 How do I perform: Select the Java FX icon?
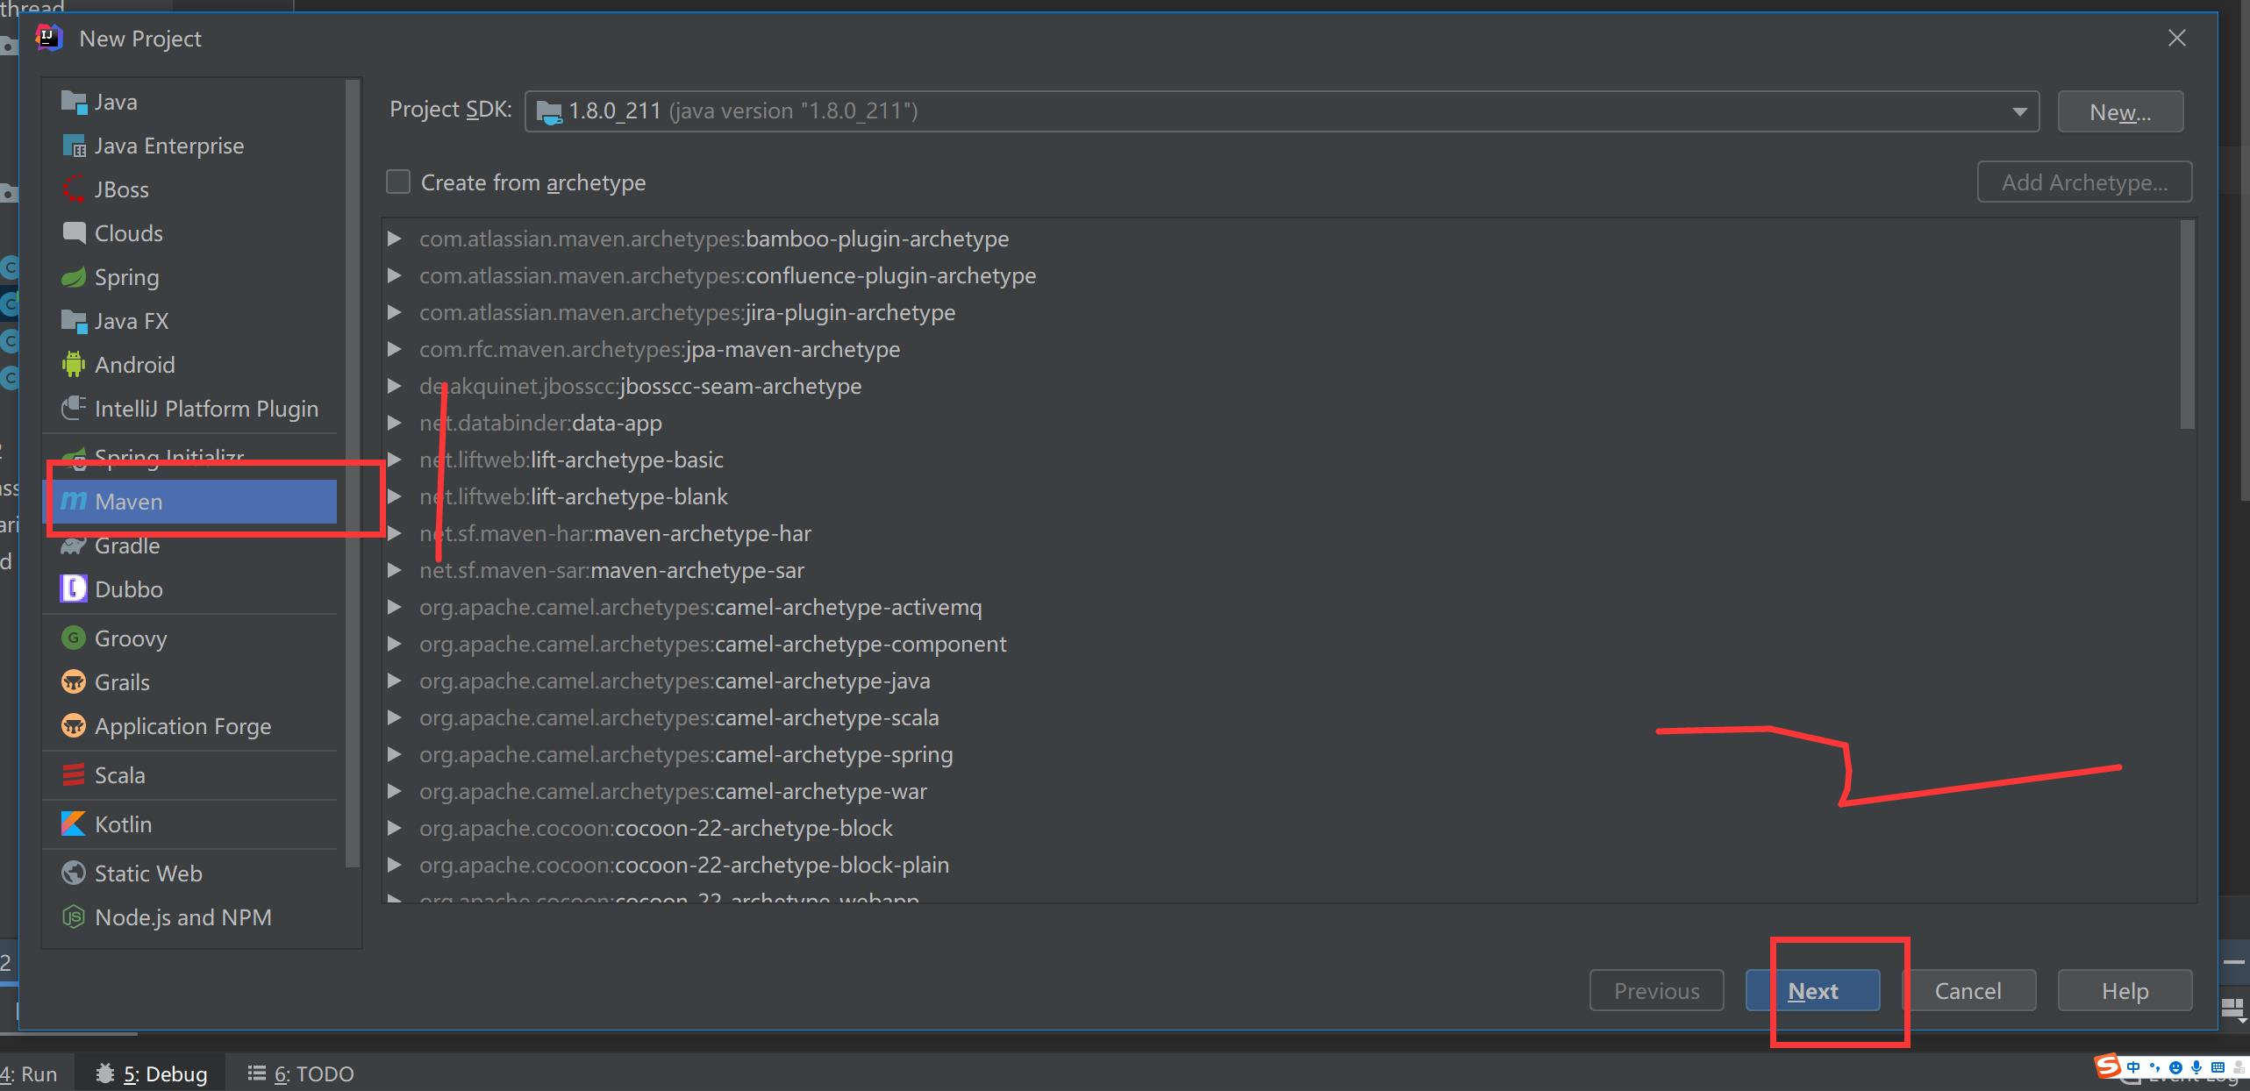click(74, 321)
